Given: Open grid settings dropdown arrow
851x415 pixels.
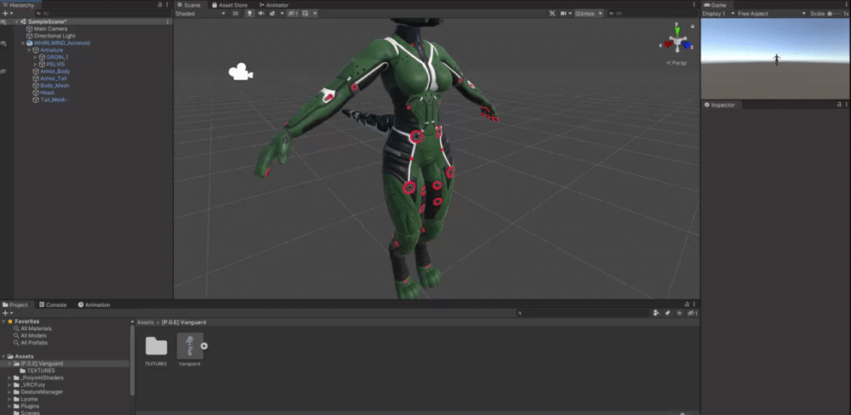Looking at the screenshot, I should (315, 14).
